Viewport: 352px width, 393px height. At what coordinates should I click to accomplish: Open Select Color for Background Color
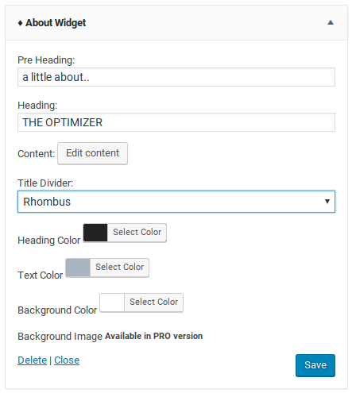pyautogui.click(x=153, y=302)
